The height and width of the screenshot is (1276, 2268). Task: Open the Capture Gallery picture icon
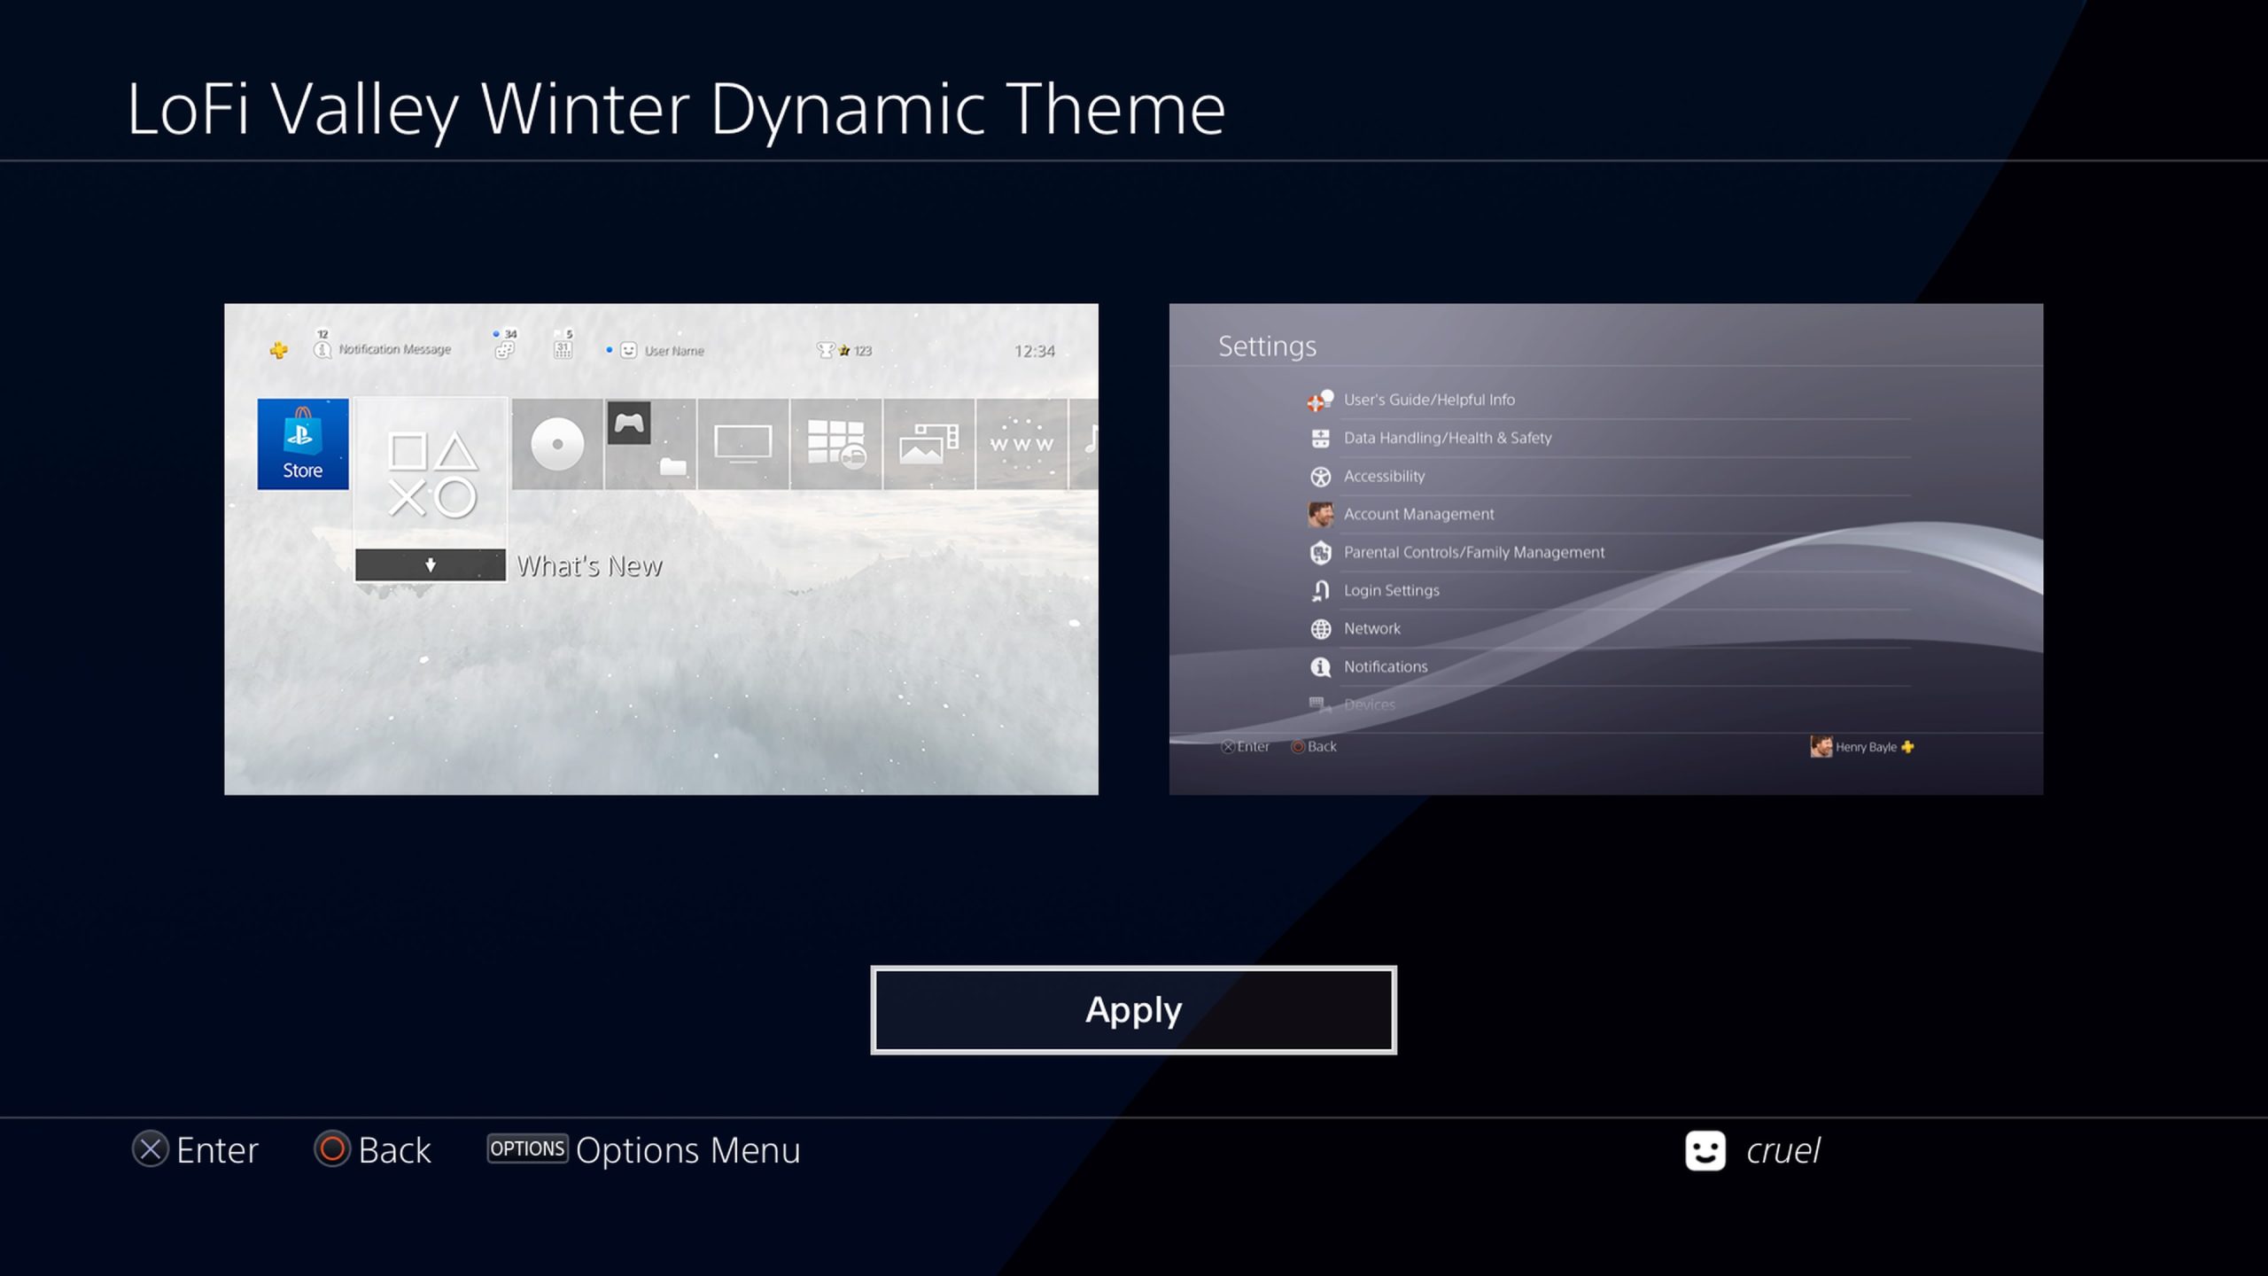click(x=928, y=443)
